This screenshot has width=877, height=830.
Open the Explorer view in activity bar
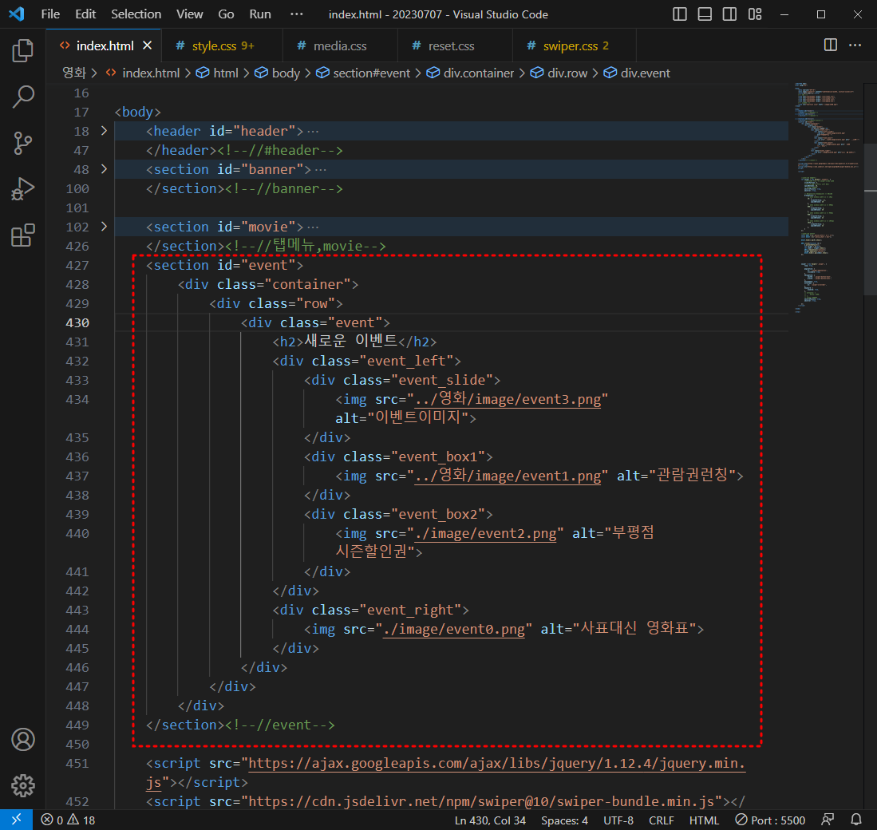22,50
